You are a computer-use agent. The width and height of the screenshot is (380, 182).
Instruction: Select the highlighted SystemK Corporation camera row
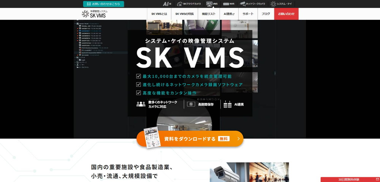tap(101, 52)
